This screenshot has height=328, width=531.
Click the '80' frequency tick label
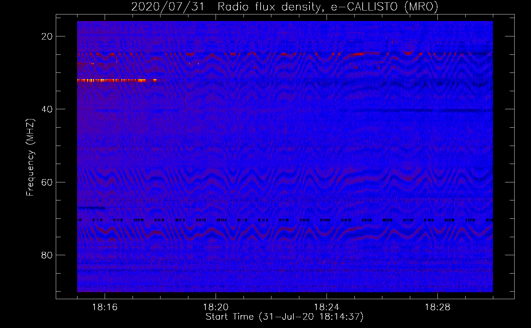tap(47, 255)
